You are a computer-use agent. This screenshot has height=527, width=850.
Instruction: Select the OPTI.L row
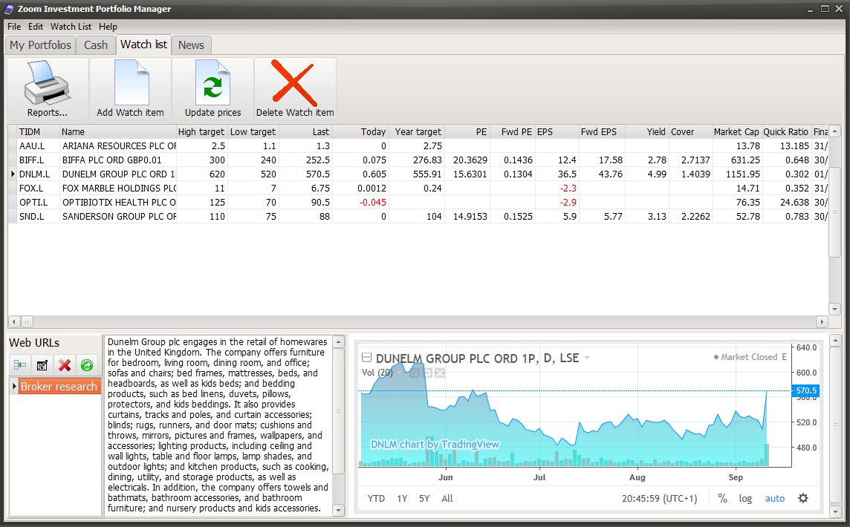418,202
